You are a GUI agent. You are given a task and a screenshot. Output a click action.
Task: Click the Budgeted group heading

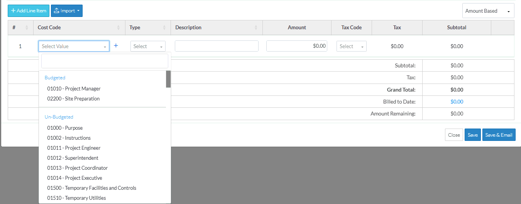tap(55, 78)
